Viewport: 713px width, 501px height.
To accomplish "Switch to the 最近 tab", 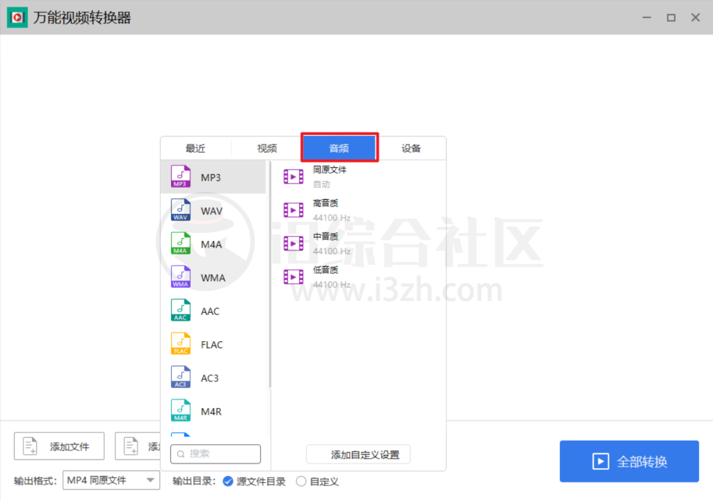I will [195, 149].
